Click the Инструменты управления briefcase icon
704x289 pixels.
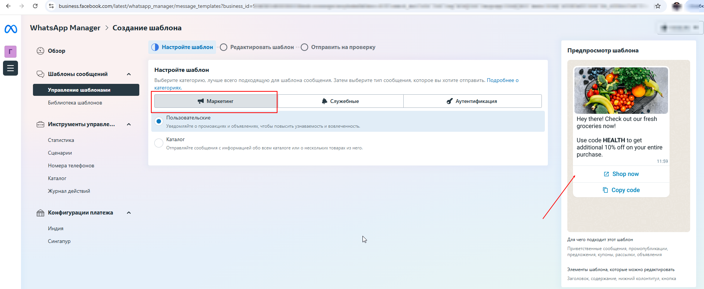pos(40,124)
